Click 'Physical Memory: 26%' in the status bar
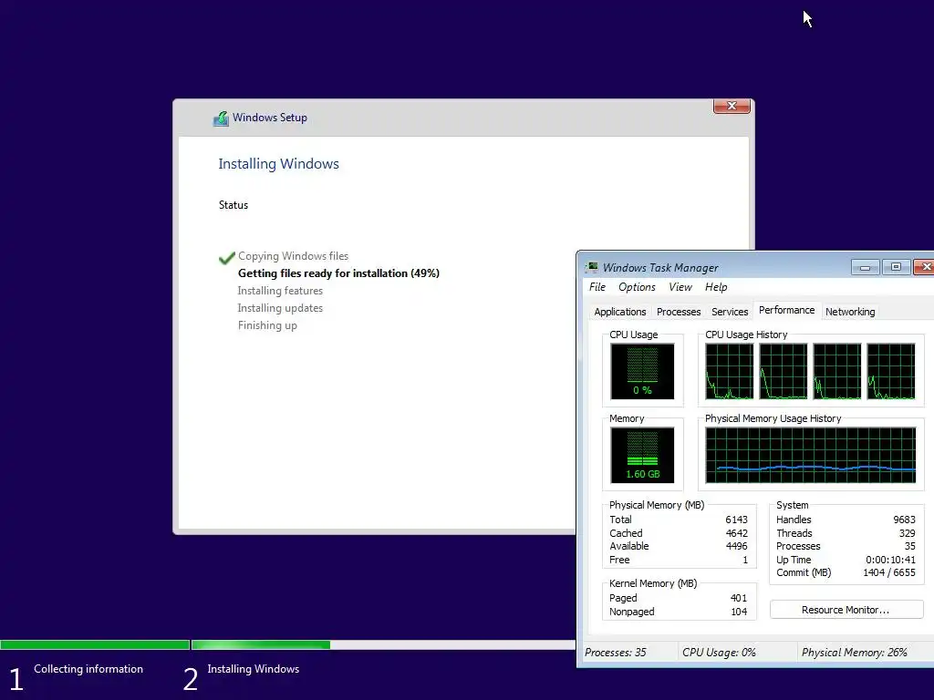Viewport: 934px width, 700px height. 854,653
